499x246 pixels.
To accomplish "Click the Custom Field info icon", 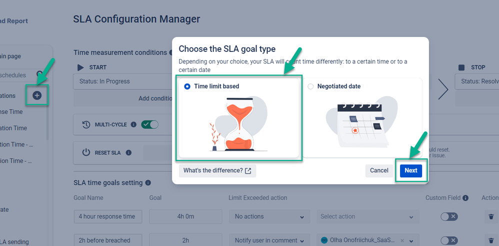I will [x=465, y=198].
